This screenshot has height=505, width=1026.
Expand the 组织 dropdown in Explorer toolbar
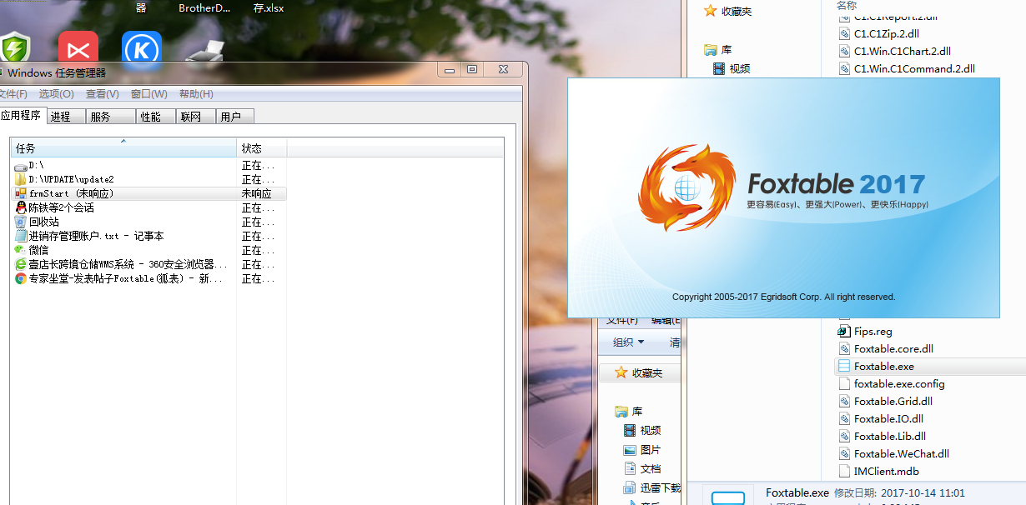point(628,342)
